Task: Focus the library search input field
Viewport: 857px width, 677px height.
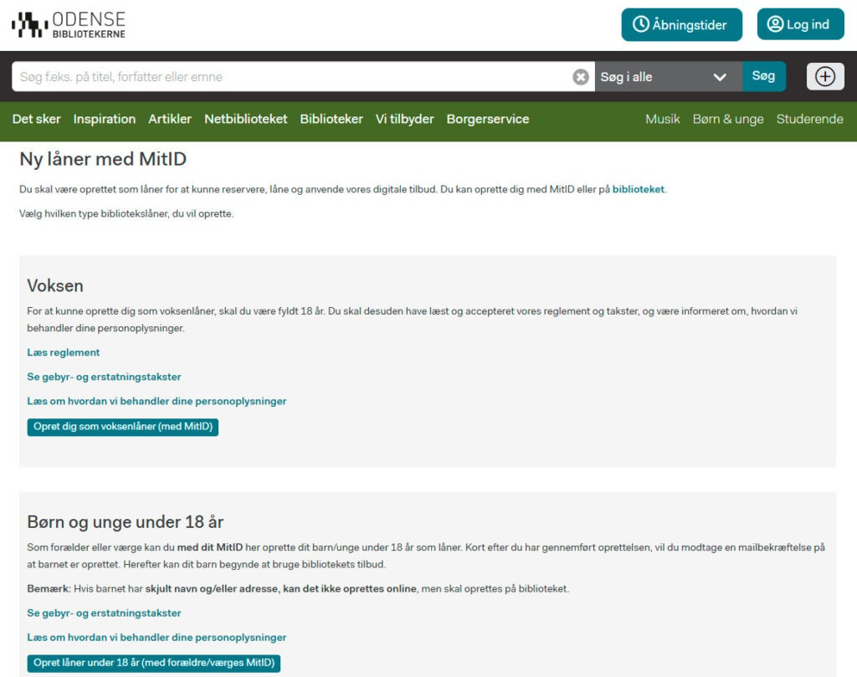Action: coord(293,77)
